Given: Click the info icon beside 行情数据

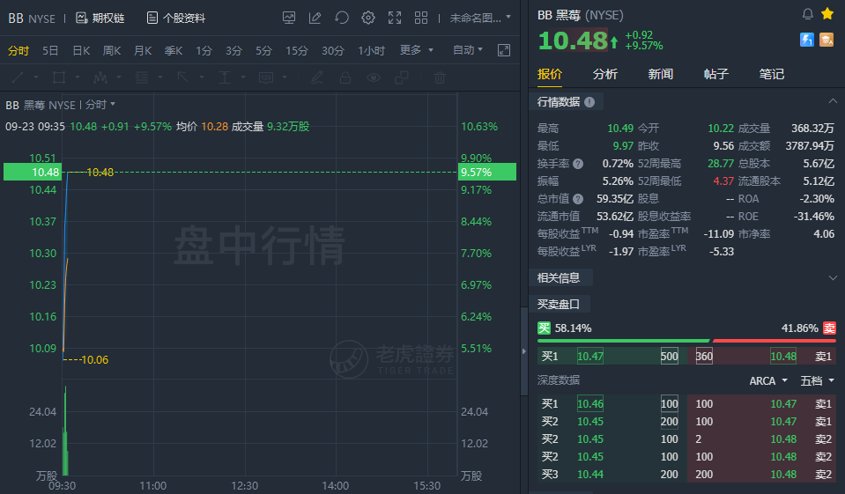Looking at the screenshot, I should pyautogui.click(x=589, y=102).
